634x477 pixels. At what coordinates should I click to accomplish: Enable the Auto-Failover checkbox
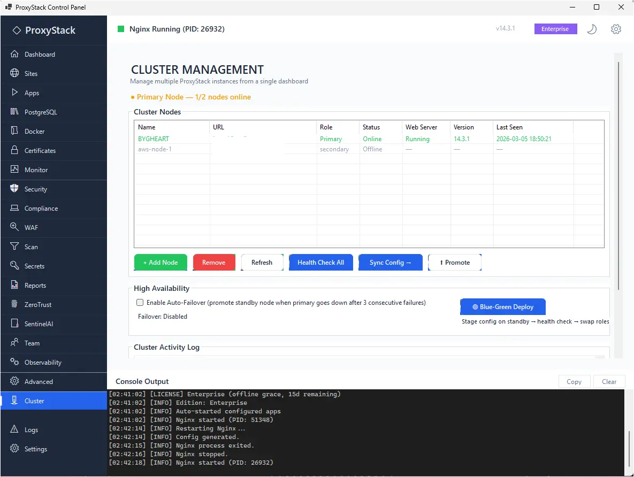pyautogui.click(x=140, y=302)
